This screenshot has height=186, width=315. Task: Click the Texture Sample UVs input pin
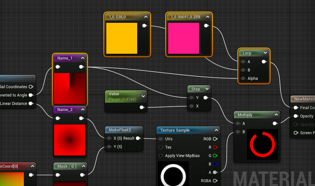161,139
